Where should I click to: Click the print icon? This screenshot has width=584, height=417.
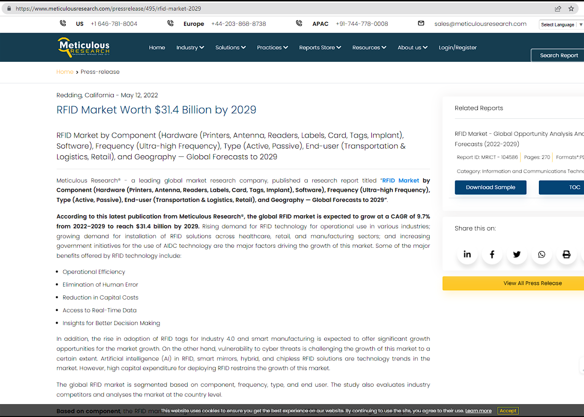[566, 255]
